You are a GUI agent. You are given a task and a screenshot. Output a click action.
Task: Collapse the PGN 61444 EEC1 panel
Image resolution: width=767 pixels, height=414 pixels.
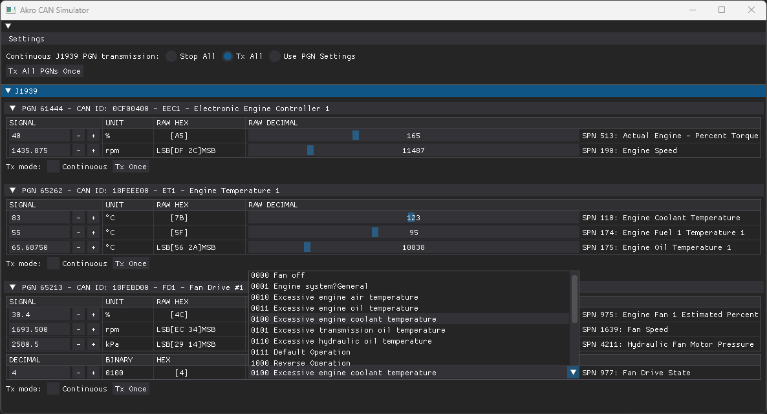coord(12,109)
